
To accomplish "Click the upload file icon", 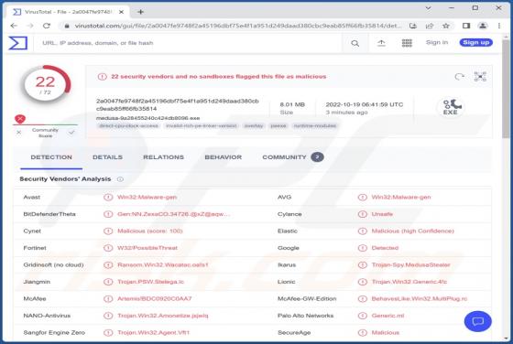I will [x=381, y=43].
